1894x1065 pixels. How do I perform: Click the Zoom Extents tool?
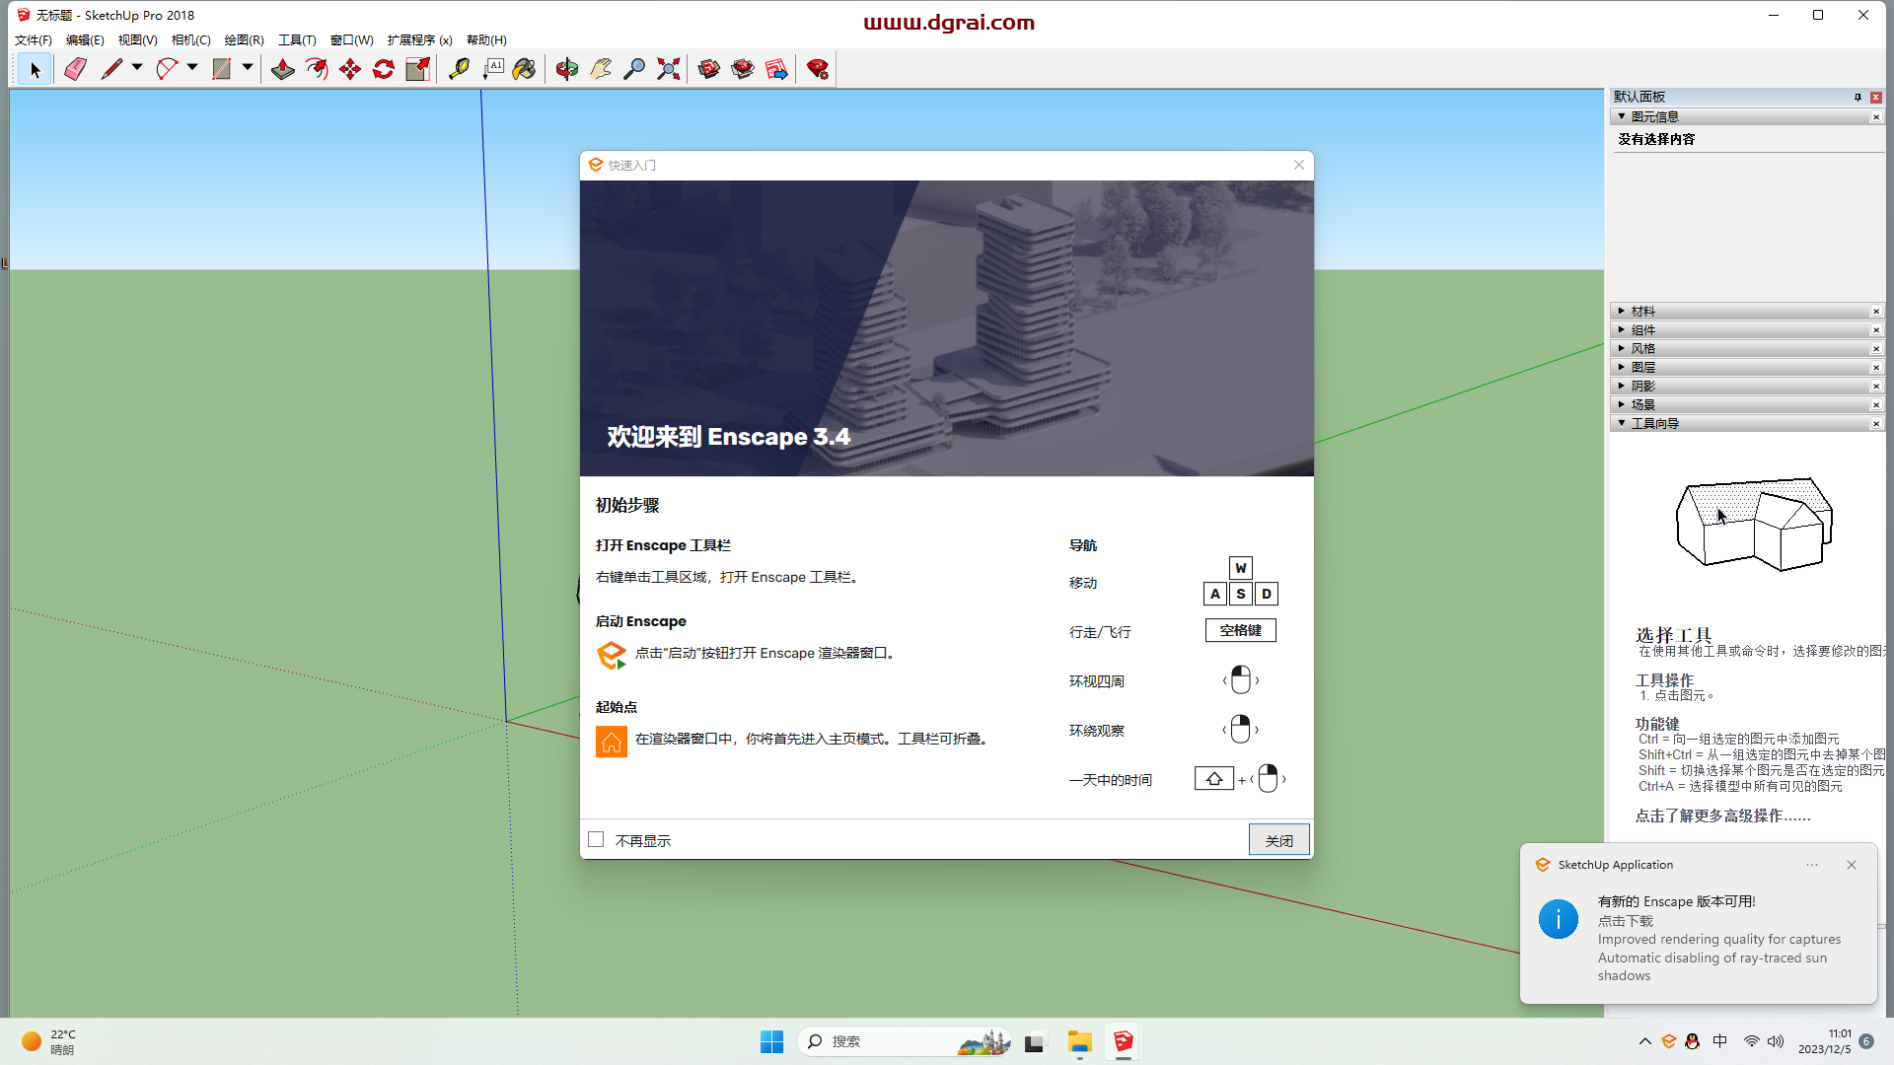(669, 69)
